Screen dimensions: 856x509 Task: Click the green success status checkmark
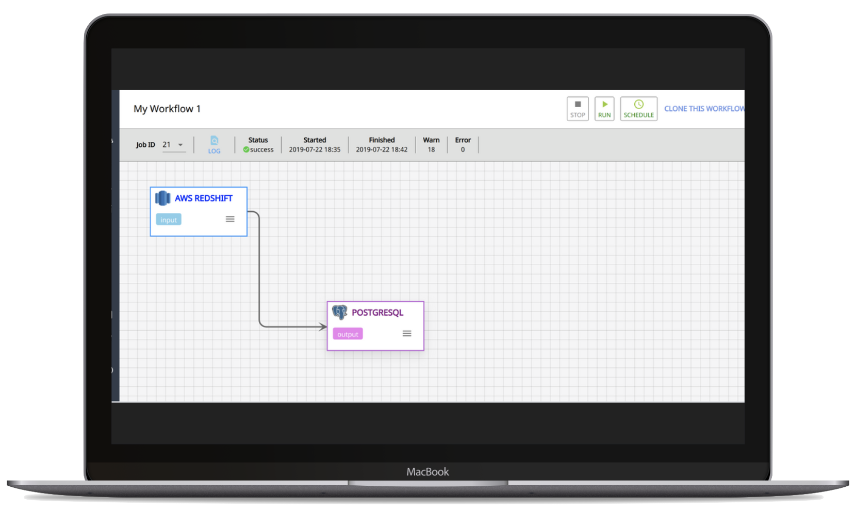[246, 150]
